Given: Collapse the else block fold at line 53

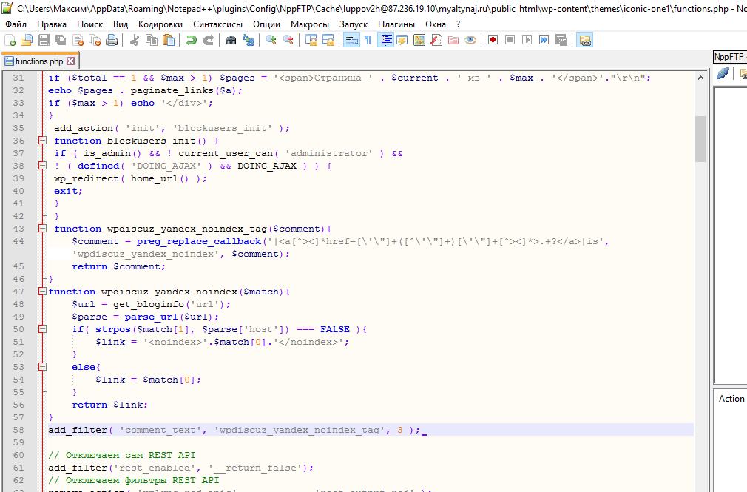Looking at the screenshot, I should click(x=42, y=367).
